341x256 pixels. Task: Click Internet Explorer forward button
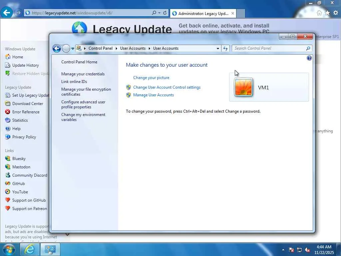[x=18, y=13]
